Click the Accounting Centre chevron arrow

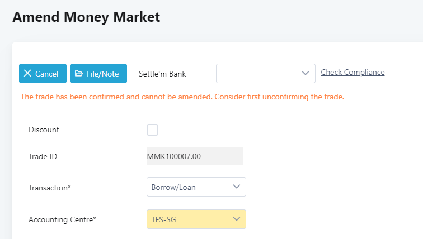pos(236,219)
